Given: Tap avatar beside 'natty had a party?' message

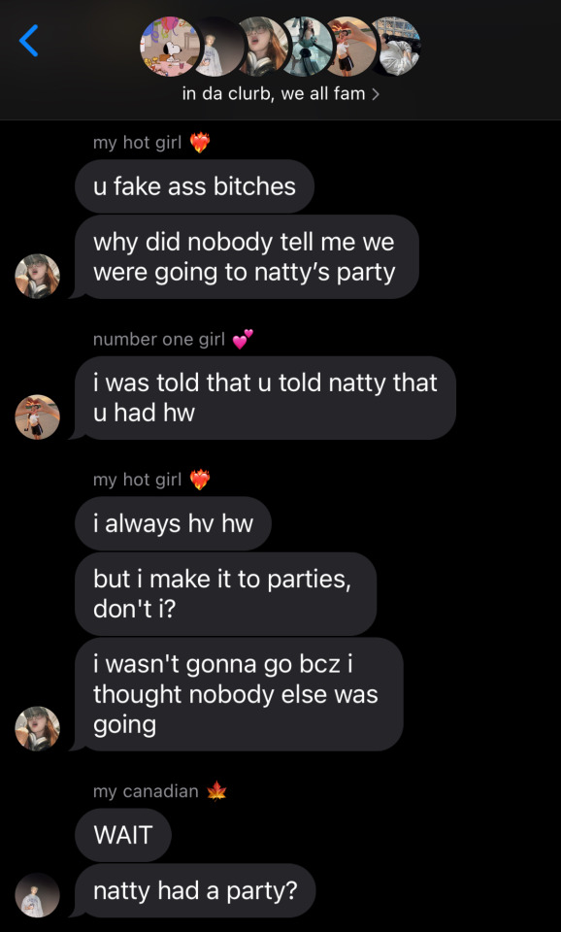Looking at the screenshot, I should pyautogui.click(x=38, y=894).
